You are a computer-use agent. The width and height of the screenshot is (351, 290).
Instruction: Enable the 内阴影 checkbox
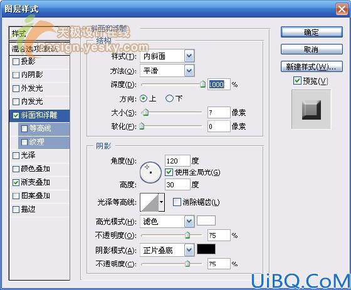click(x=16, y=75)
